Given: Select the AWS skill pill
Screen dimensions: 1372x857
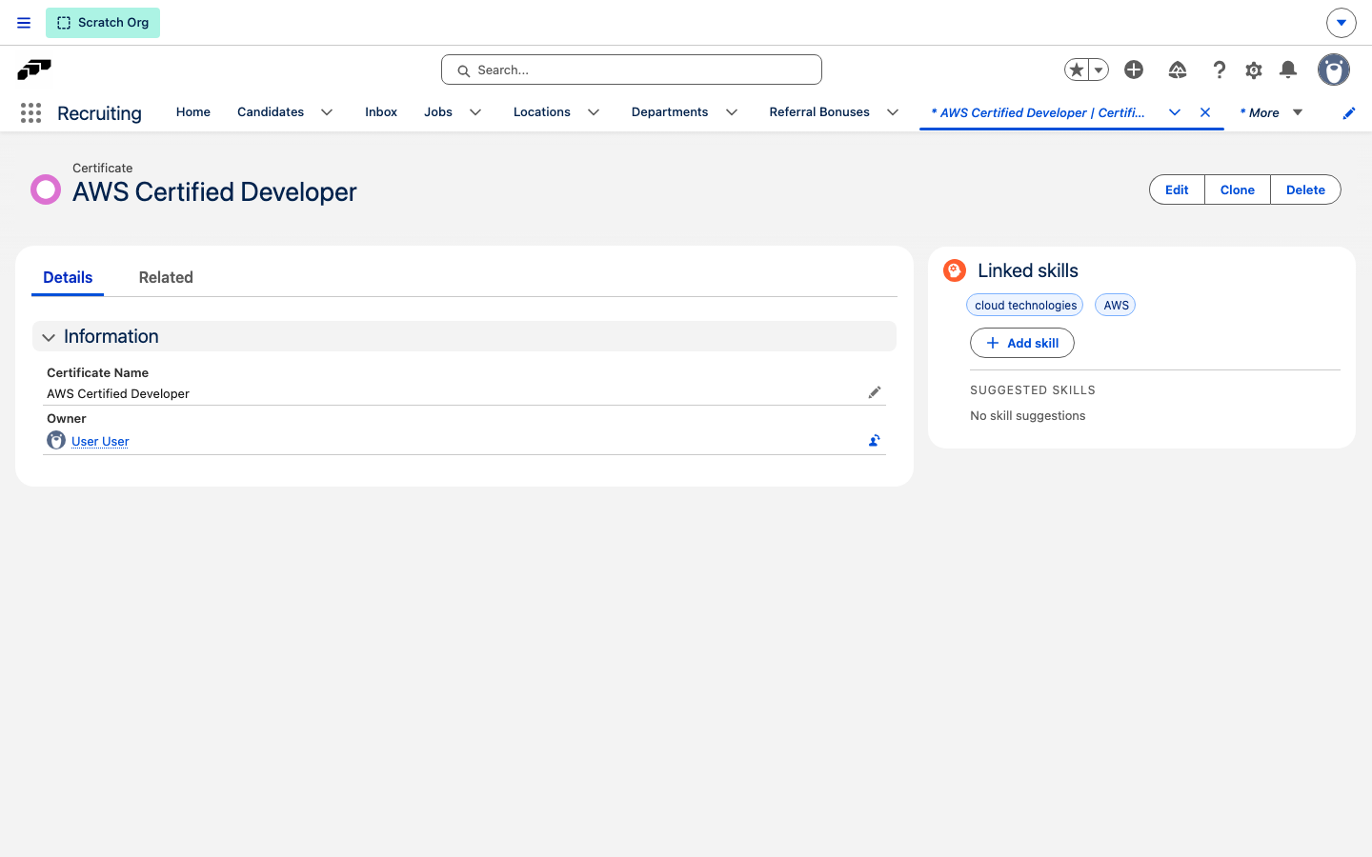Looking at the screenshot, I should (1116, 305).
